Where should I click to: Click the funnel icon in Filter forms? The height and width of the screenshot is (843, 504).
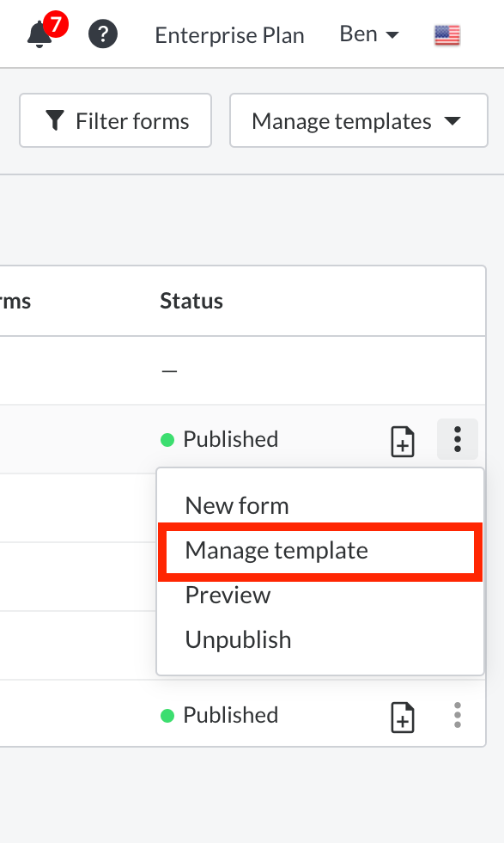(55, 120)
